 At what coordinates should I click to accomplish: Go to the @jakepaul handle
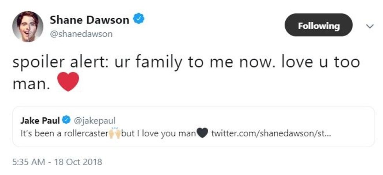point(93,120)
